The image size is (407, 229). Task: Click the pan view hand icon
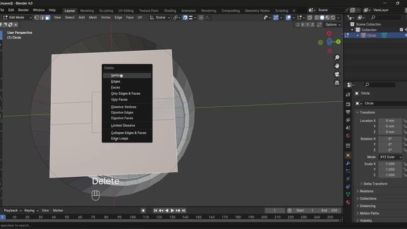(x=337, y=66)
